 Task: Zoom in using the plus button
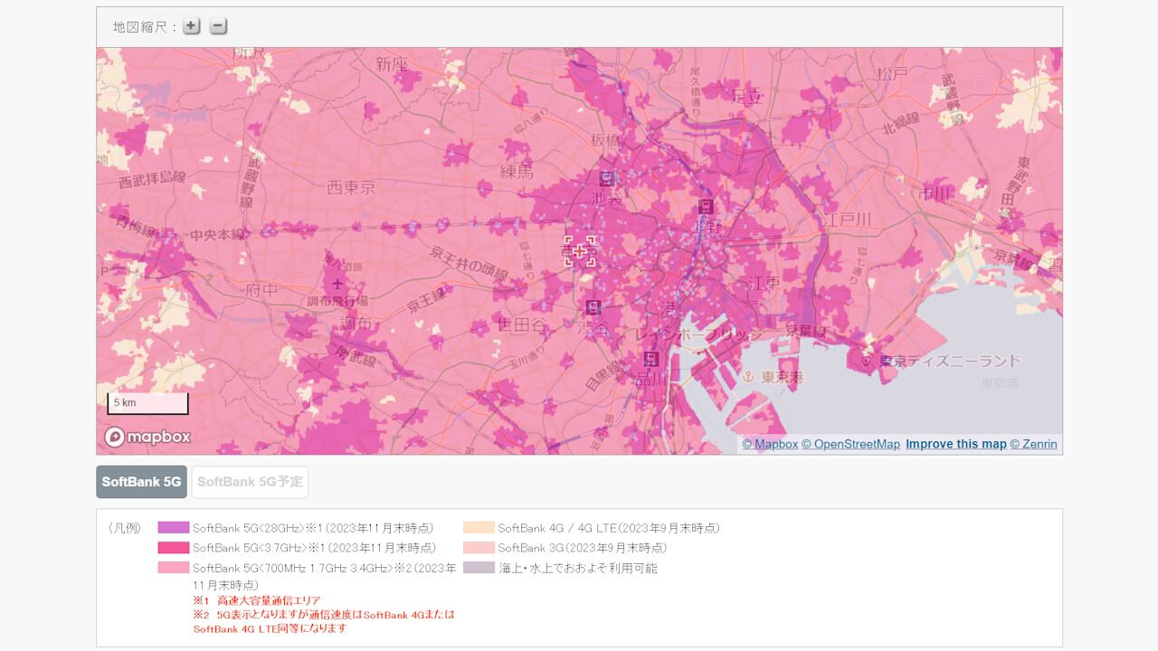[191, 26]
